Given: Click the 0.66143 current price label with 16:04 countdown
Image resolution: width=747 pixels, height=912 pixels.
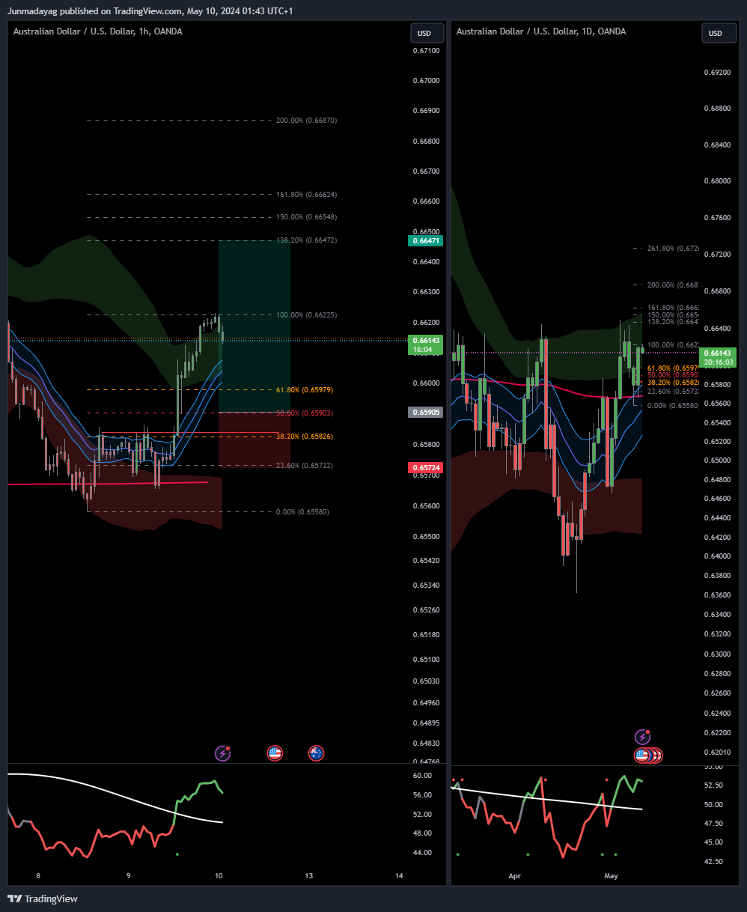Looking at the screenshot, I should (x=426, y=344).
